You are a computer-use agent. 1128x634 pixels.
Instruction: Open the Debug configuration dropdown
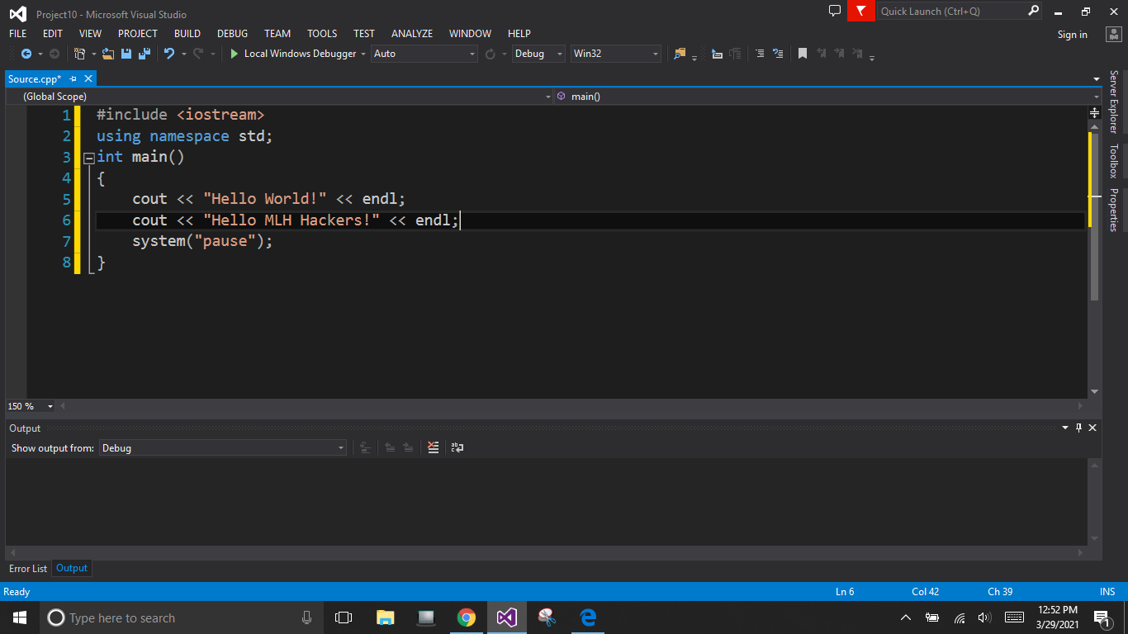pos(538,54)
